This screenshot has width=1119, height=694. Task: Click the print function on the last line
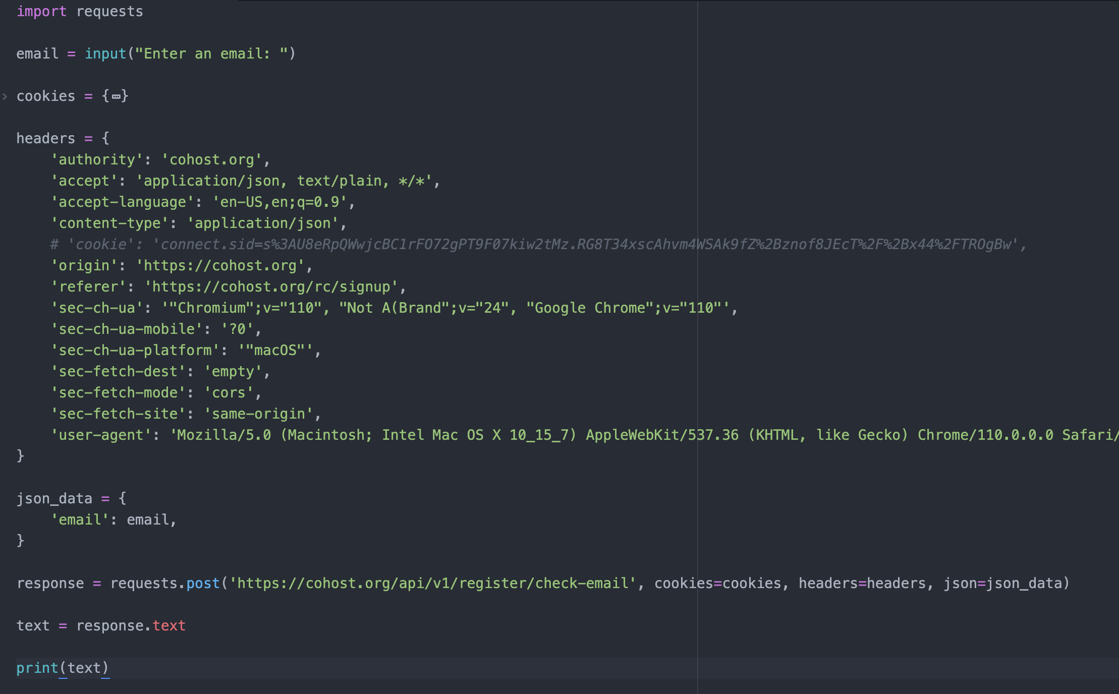coord(37,668)
